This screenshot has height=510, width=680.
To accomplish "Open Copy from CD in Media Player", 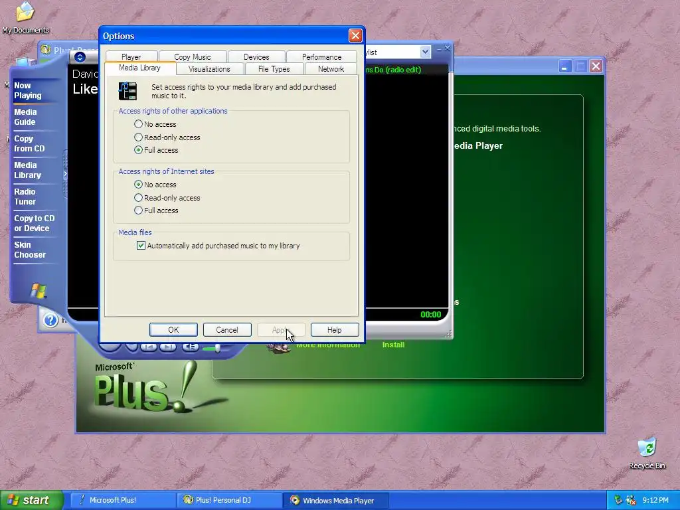I will click(x=29, y=143).
